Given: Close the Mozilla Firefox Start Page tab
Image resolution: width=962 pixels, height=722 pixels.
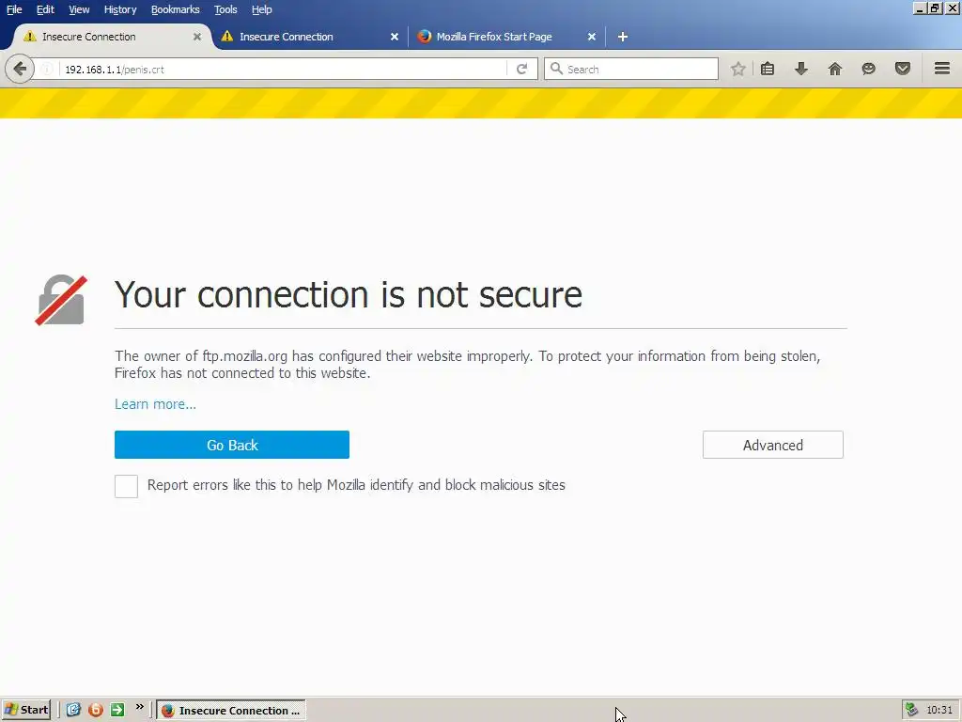Looking at the screenshot, I should (x=592, y=37).
